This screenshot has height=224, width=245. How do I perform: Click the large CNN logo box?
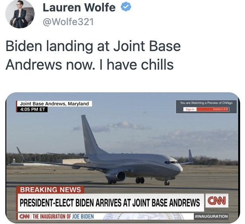[x=217, y=201]
